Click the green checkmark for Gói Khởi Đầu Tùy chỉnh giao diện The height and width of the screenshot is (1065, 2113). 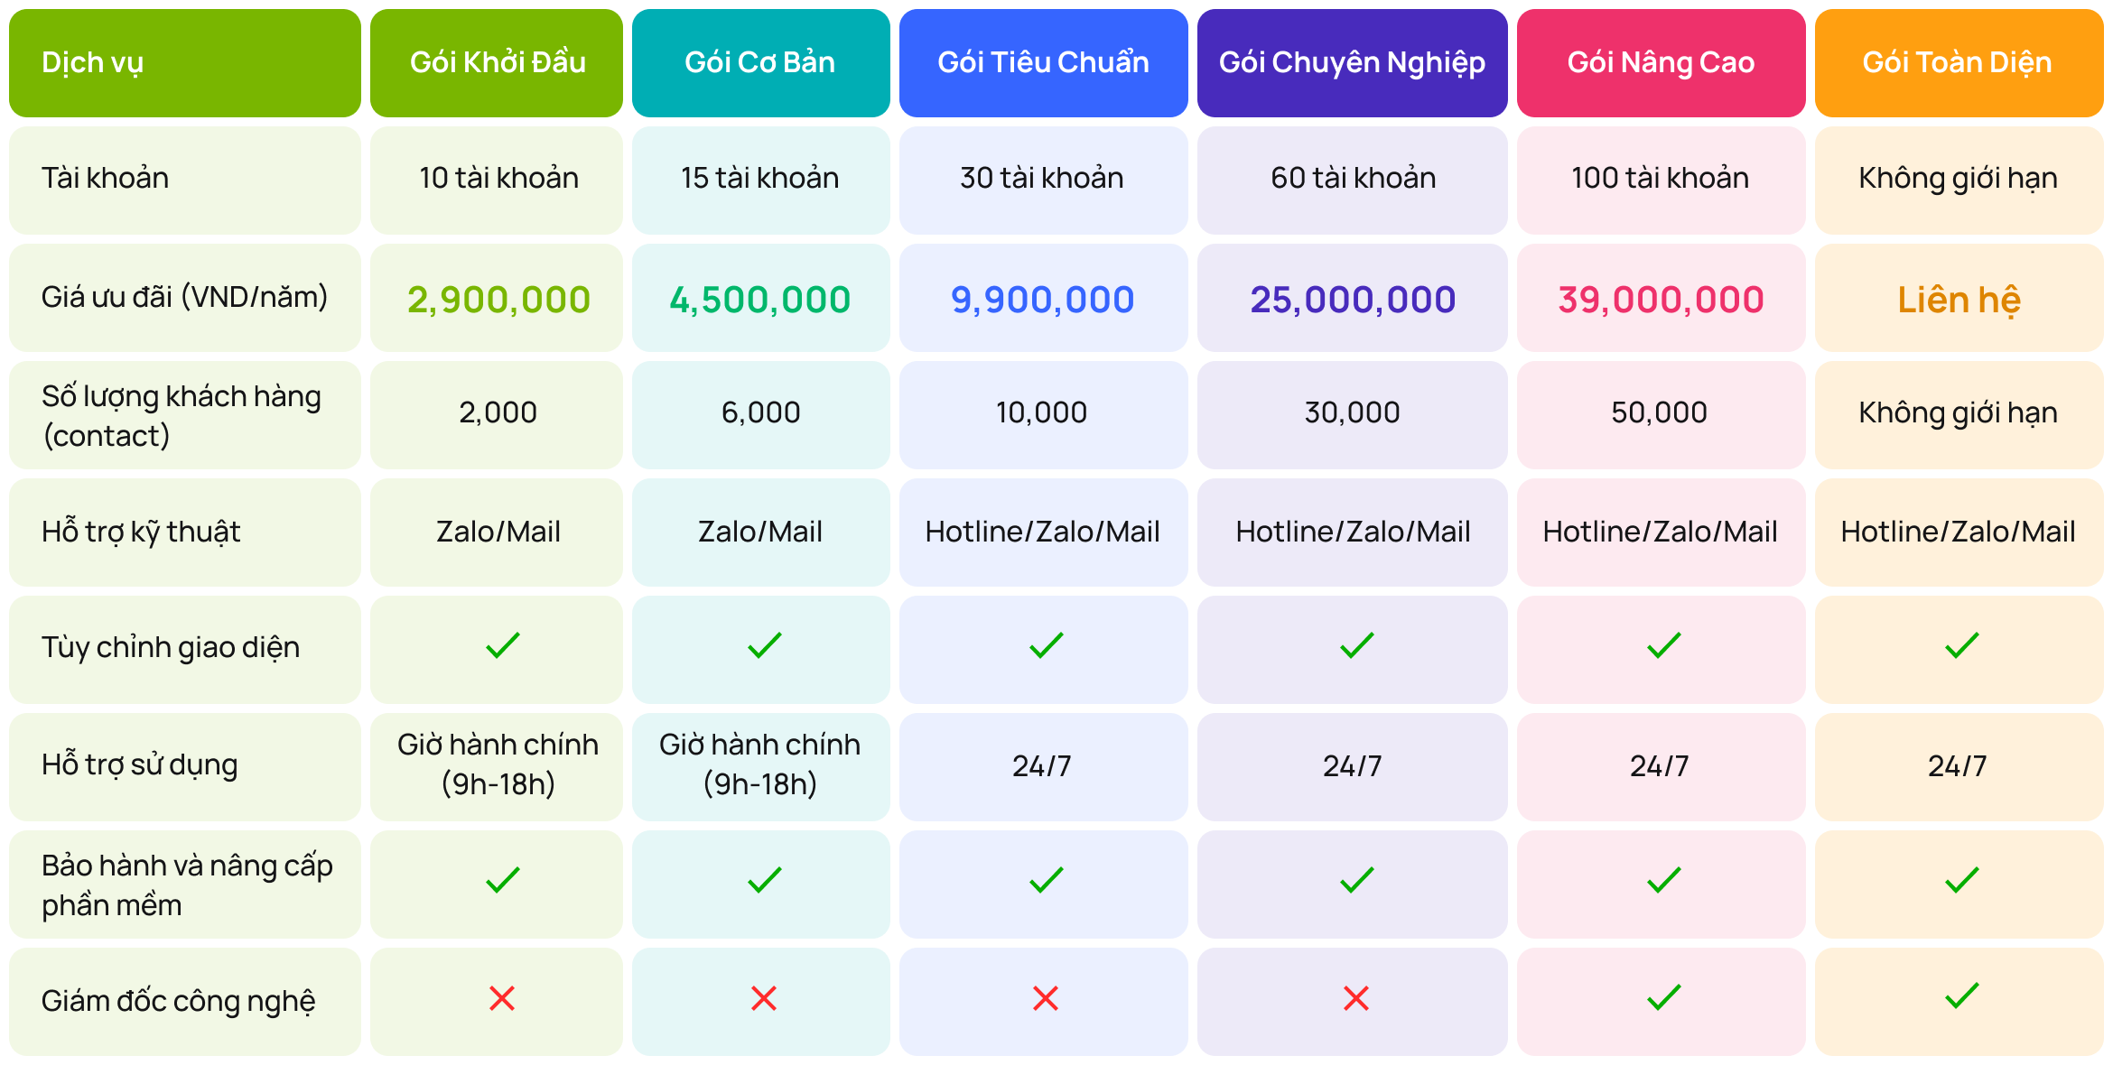tap(502, 646)
